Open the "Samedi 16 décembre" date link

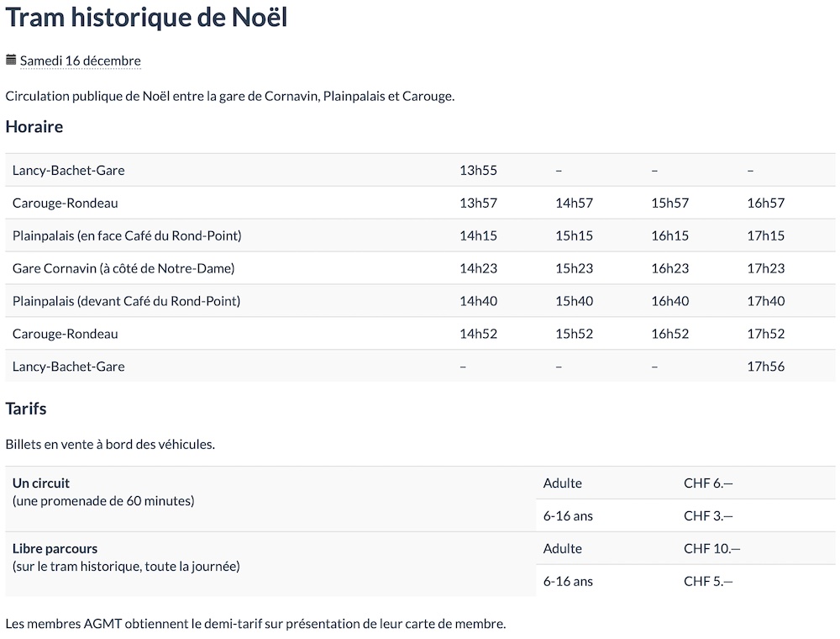[81, 61]
